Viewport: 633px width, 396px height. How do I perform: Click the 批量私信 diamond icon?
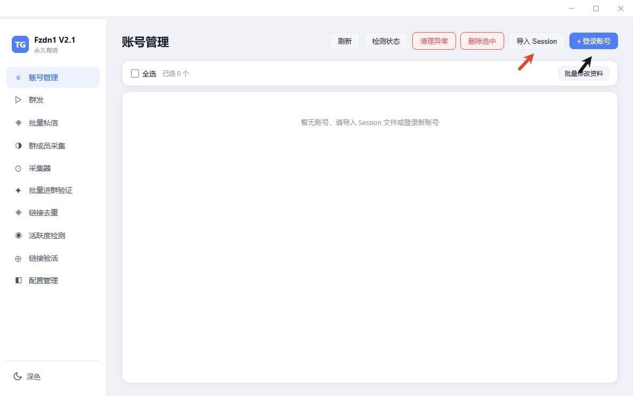pos(18,122)
